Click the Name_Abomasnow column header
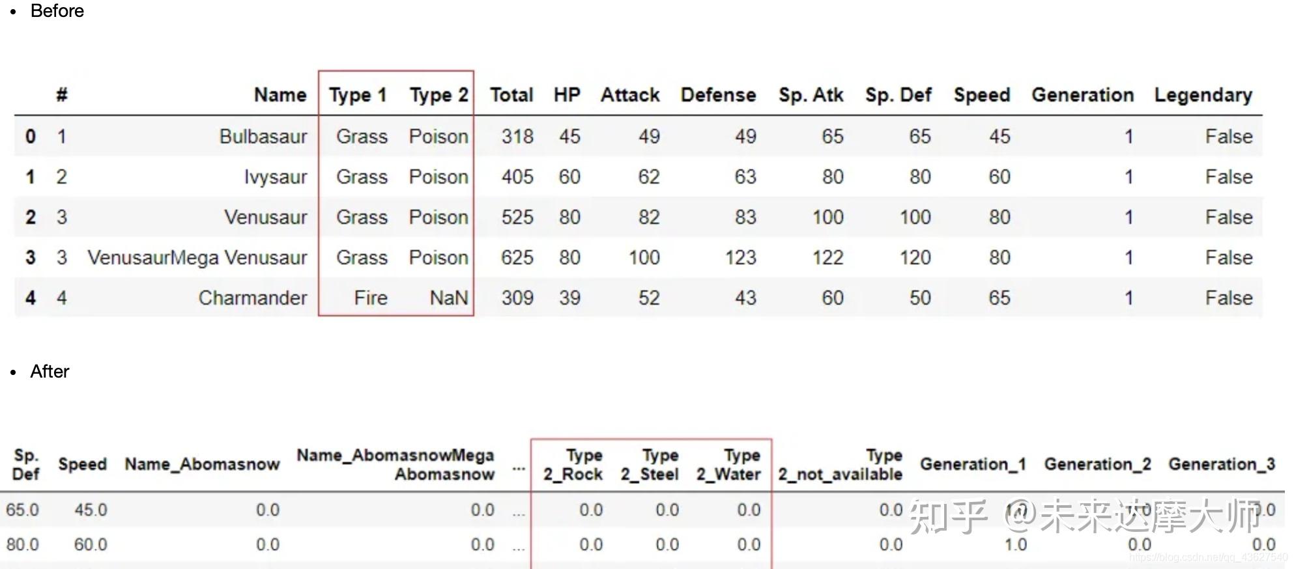The height and width of the screenshot is (569, 1294). pyautogui.click(x=202, y=464)
